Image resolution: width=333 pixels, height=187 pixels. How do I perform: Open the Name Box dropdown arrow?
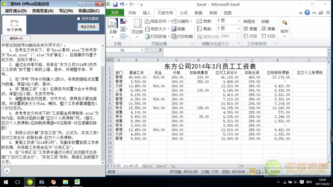click(142, 50)
